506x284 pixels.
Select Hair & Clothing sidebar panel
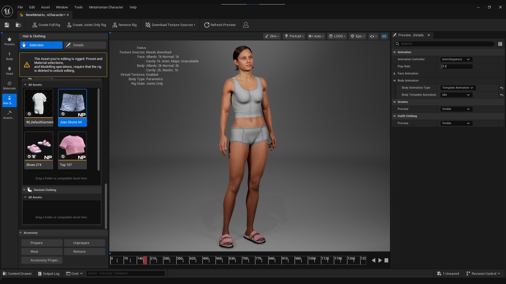pyautogui.click(x=9, y=100)
